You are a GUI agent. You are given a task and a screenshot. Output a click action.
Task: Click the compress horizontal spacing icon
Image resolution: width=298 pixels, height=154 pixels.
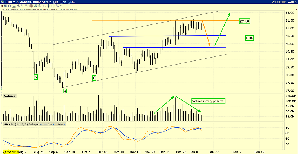53,6
